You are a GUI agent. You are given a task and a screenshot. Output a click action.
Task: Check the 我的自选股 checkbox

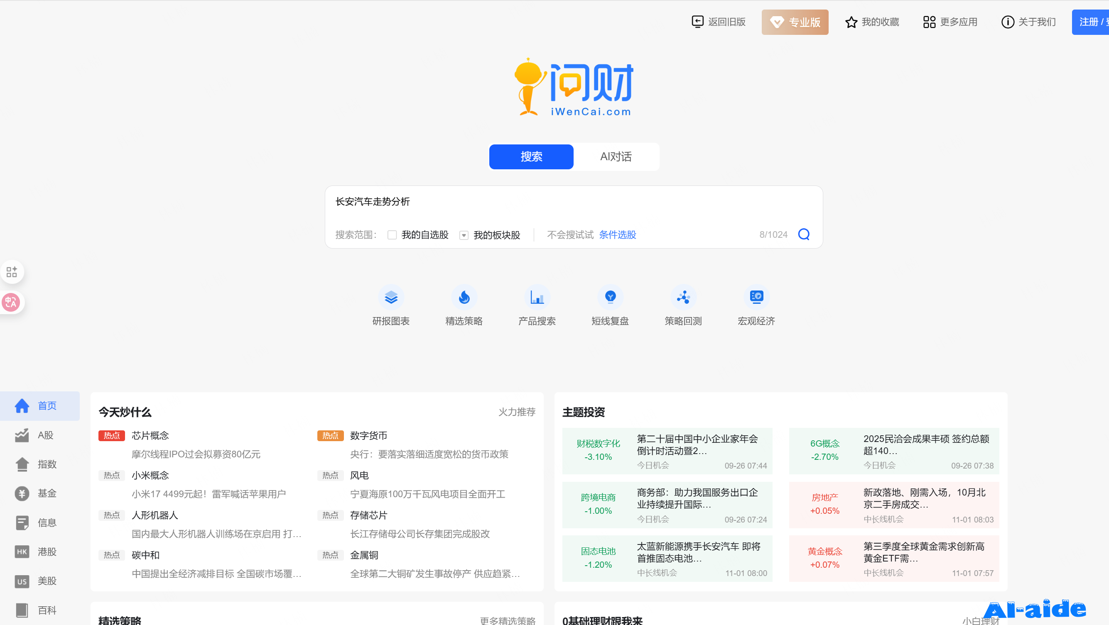point(392,235)
